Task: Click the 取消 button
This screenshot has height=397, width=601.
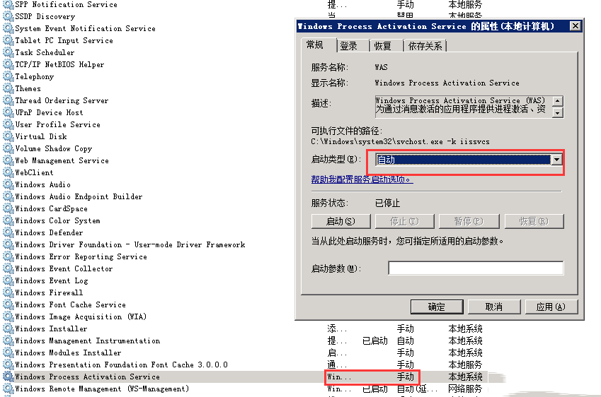Action: 494,307
